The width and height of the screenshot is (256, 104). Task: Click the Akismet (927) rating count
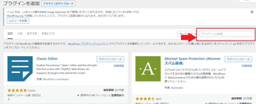pos(158,99)
